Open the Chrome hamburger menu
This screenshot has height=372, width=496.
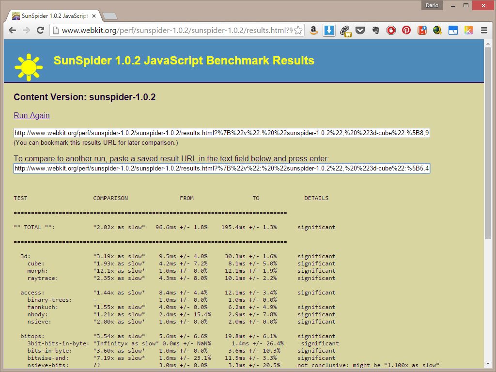click(x=484, y=30)
